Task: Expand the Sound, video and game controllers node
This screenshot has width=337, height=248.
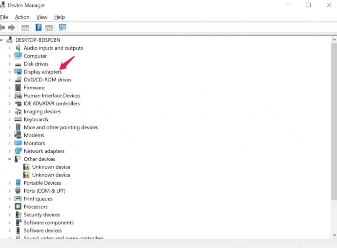Action: pos(9,238)
